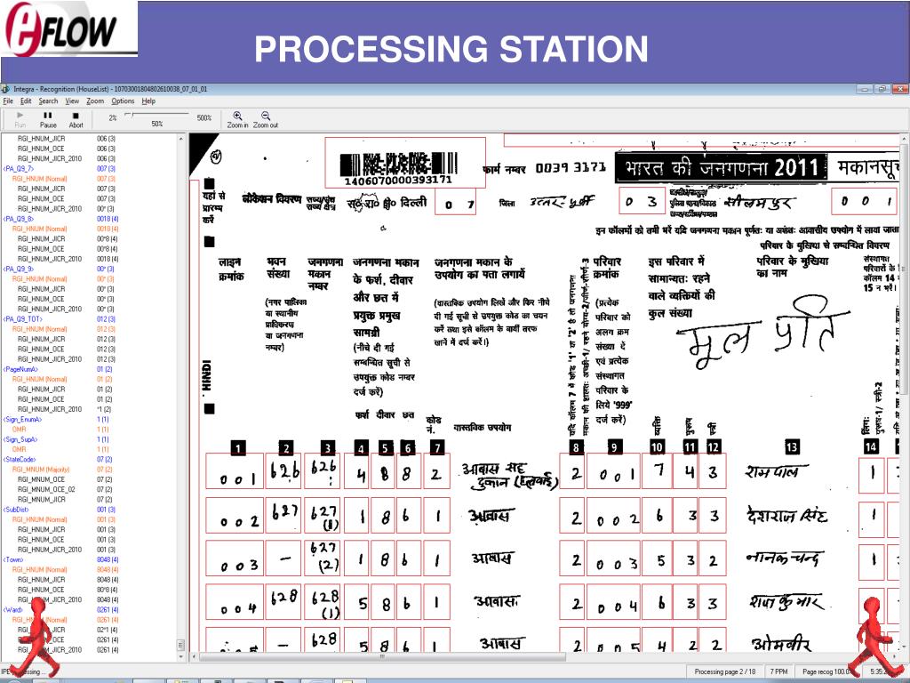Click the Integra app icon in title bar
The image size is (910, 683).
click(x=6, y=89)
